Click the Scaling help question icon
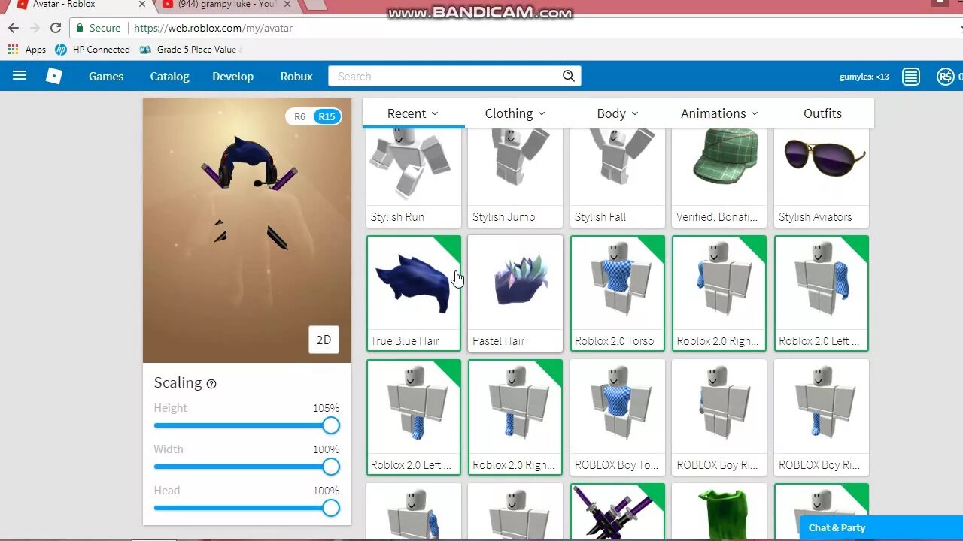The image size is (963, 541). tap(211, 384)
